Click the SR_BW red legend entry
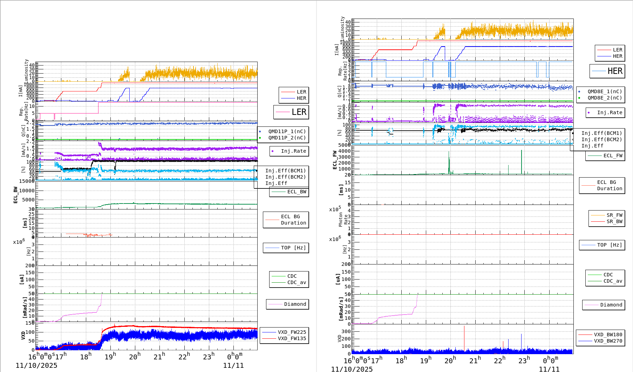This screenshot has height=372, width=633. click(x=607, y=221)
